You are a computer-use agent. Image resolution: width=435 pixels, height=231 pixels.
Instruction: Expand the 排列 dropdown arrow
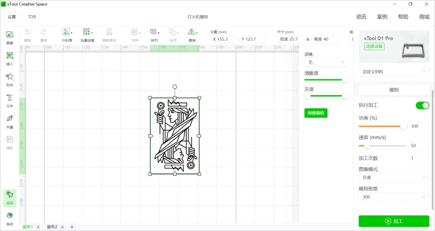pyautogui.click(x=159, y=33)
